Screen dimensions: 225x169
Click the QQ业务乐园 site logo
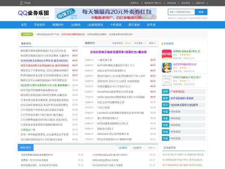coord(33,13)
